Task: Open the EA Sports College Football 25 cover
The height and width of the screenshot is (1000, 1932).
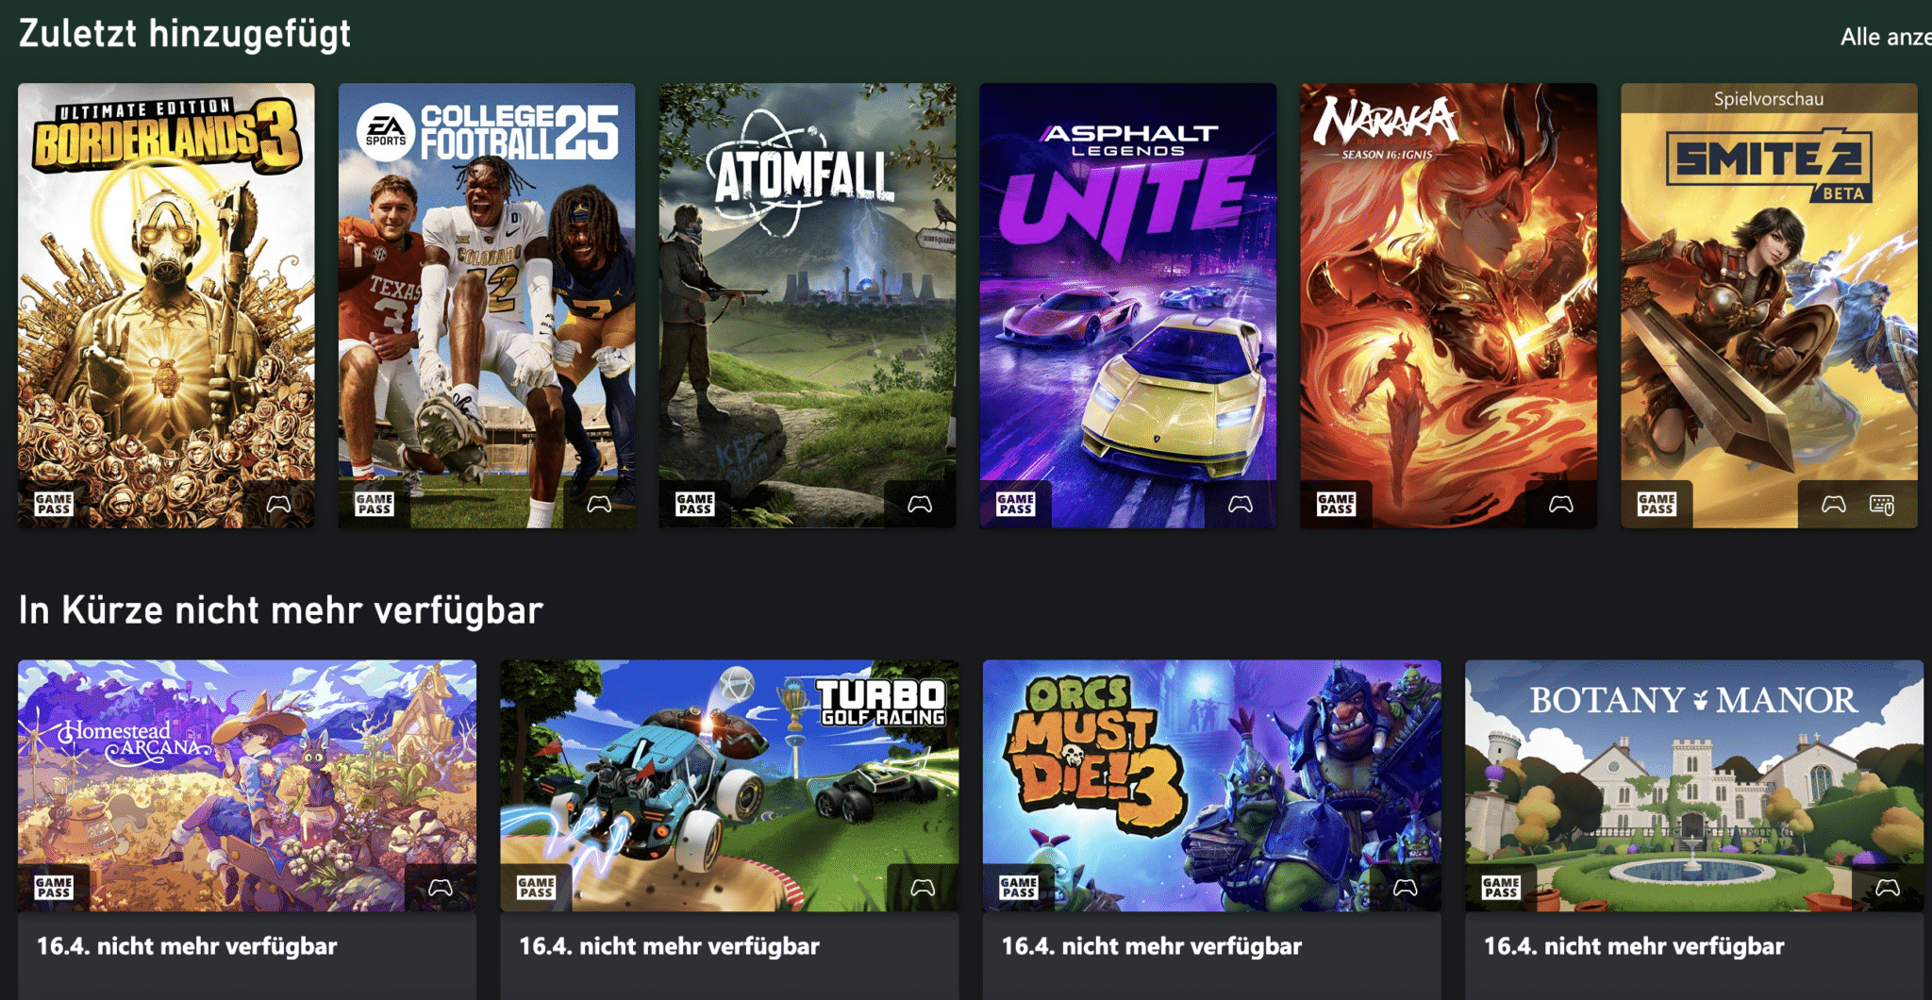Action: point(487,305)
